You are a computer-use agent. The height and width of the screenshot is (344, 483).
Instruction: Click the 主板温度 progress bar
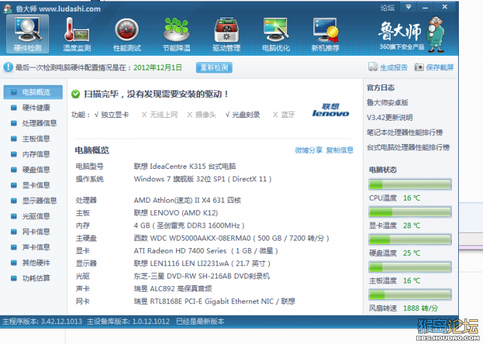410,267
